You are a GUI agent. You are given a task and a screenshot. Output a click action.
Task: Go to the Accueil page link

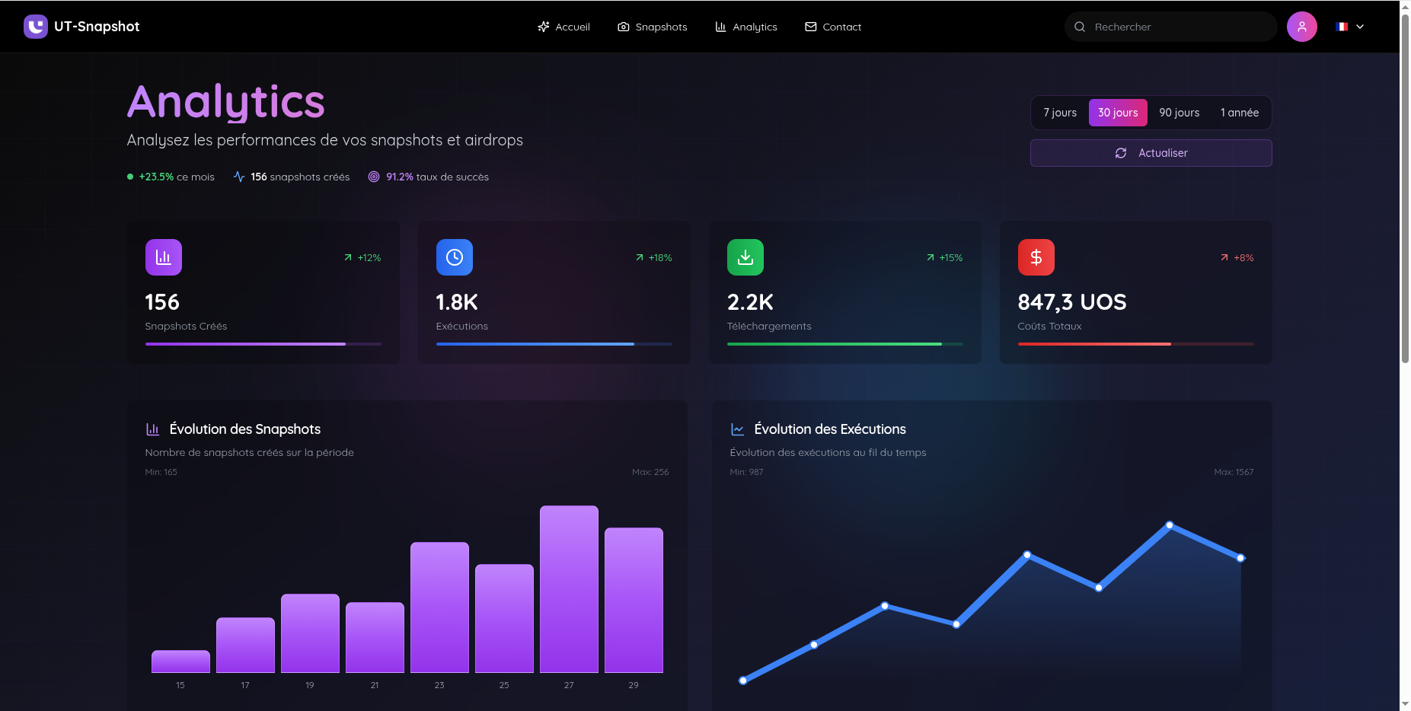564,26
